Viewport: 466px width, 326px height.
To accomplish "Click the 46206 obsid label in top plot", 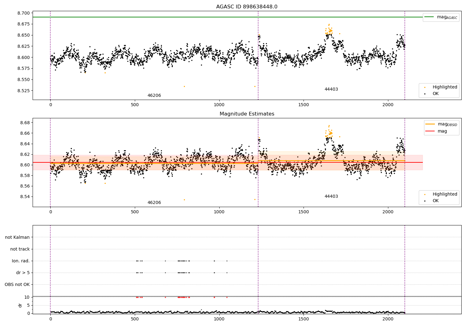I will (x=154, y=96).
